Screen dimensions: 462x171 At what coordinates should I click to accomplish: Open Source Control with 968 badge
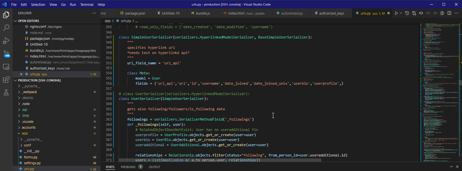coord(6,54)
